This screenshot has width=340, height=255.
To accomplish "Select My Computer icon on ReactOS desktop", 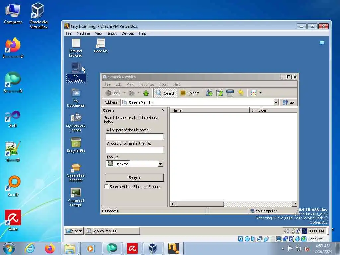I will (x=76, y=73).
